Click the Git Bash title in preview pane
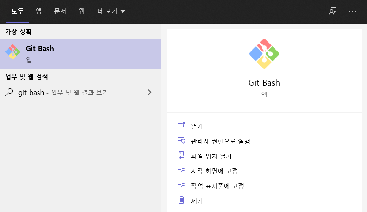This screenshot has width=367, height=212. tap(264, 83)
